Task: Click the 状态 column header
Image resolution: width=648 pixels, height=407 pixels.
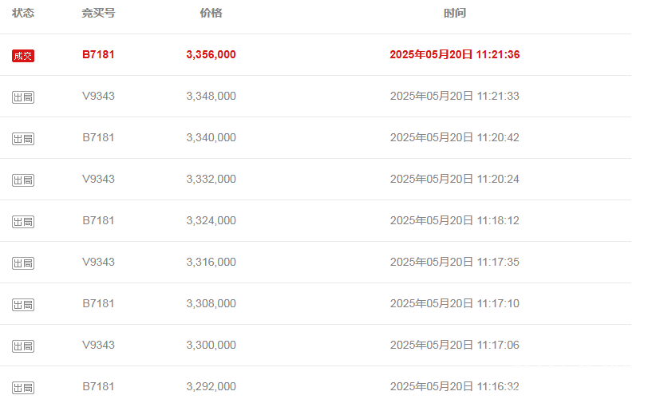Action: [23, 14]
